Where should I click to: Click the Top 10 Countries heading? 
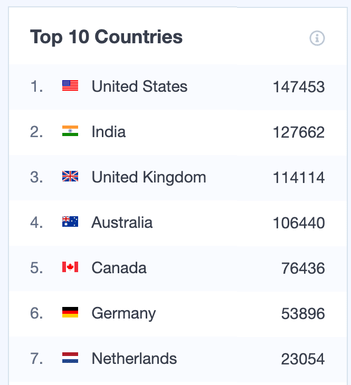(x=107, y=37)
